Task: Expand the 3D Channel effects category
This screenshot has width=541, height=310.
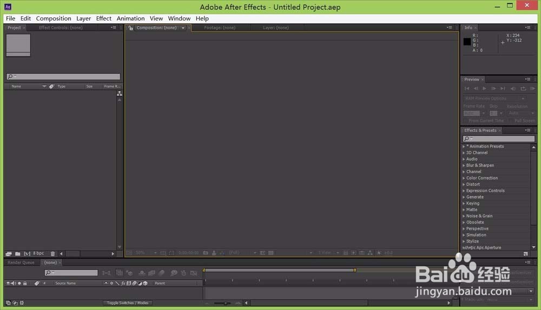Action: (x=464, y=153)
